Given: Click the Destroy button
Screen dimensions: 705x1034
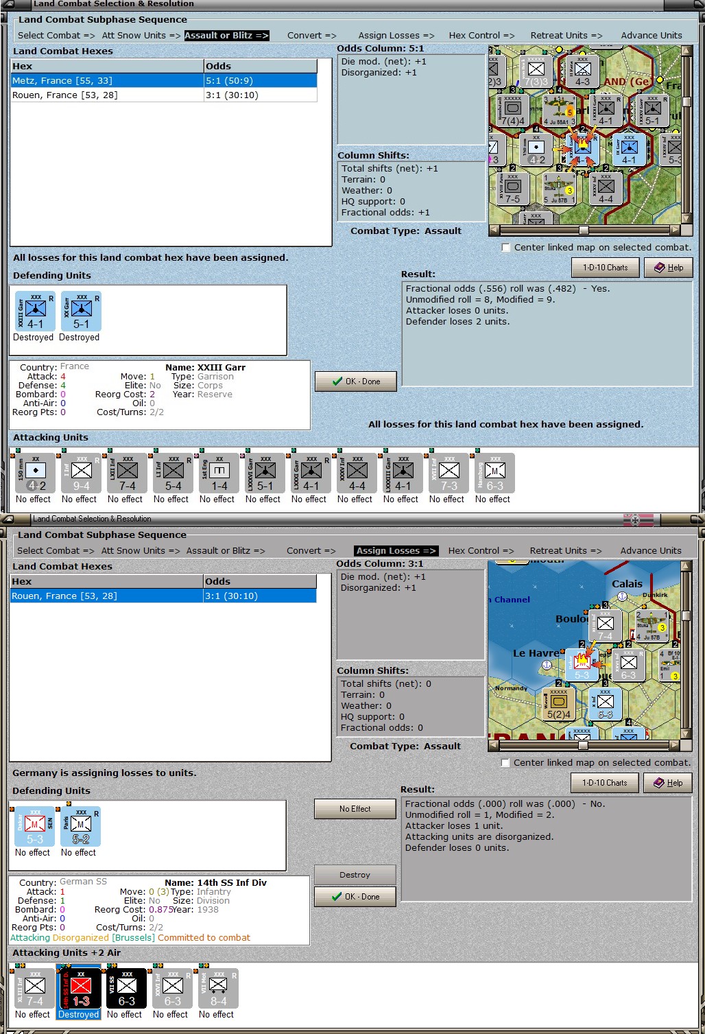Looking at the screenshot, I should 355,875.
